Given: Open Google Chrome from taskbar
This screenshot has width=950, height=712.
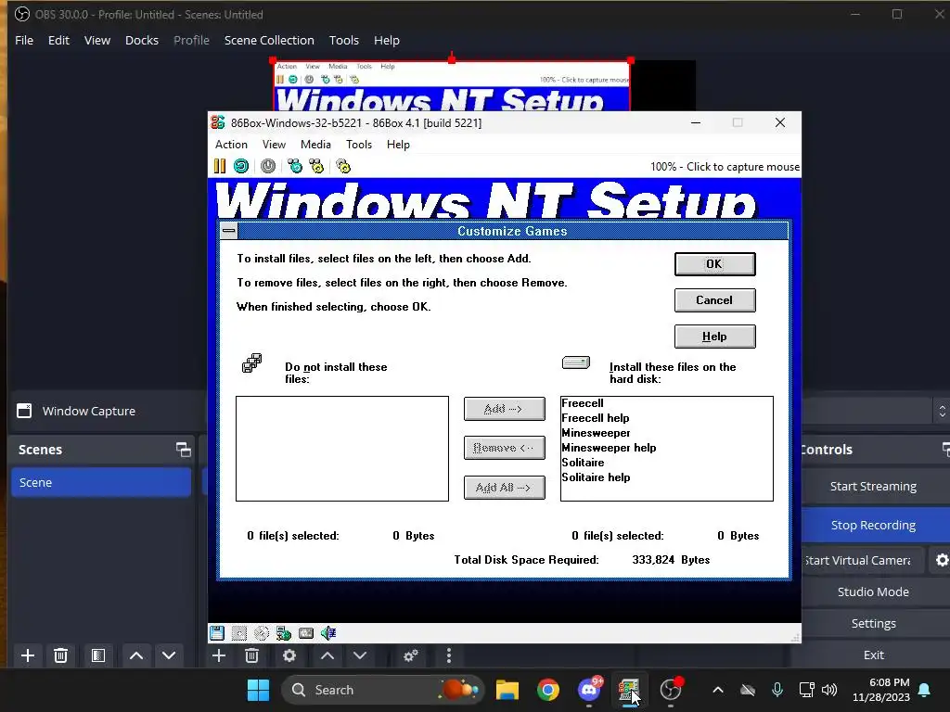Looking at the screenshot, I should tap(547, 690).
